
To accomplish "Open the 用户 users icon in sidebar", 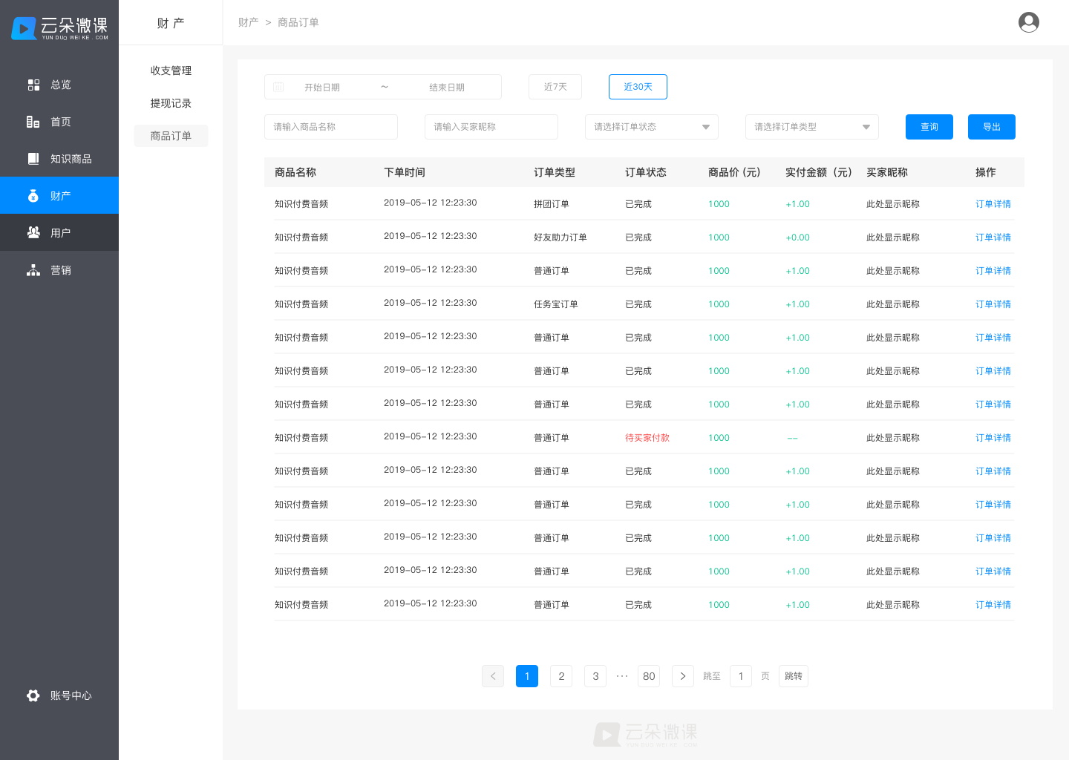I will coord(33,233).
